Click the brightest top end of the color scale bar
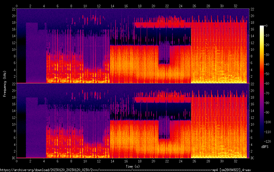The height and width of the screenshot is (172, 274). click(262, 27)
